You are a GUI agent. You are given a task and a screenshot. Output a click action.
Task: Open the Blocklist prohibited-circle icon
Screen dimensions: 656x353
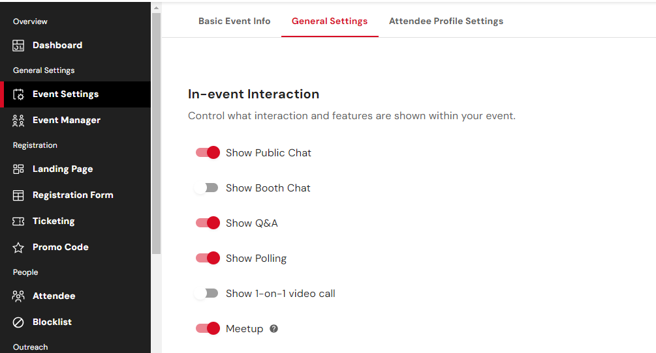[18, 322]
